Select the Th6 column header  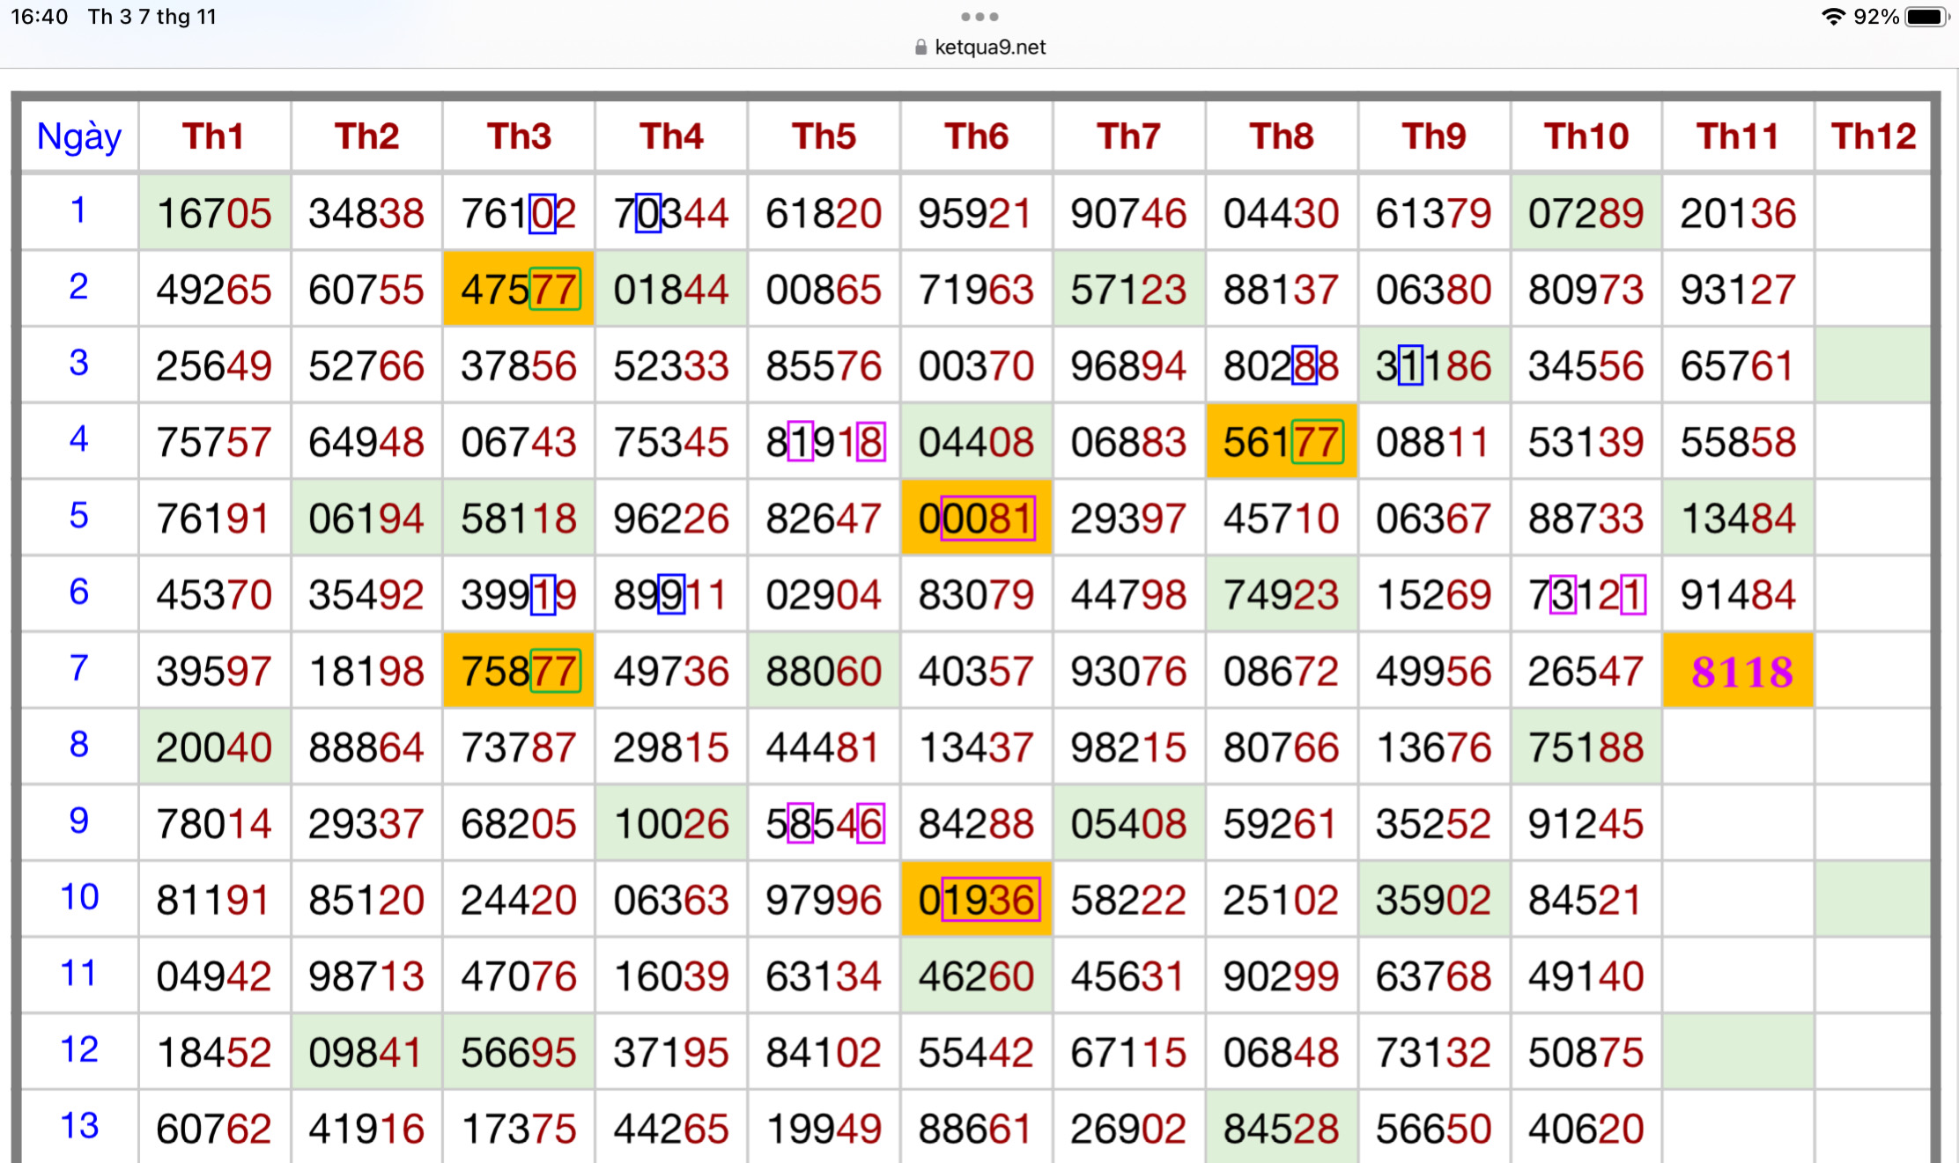tap(976, 136)
